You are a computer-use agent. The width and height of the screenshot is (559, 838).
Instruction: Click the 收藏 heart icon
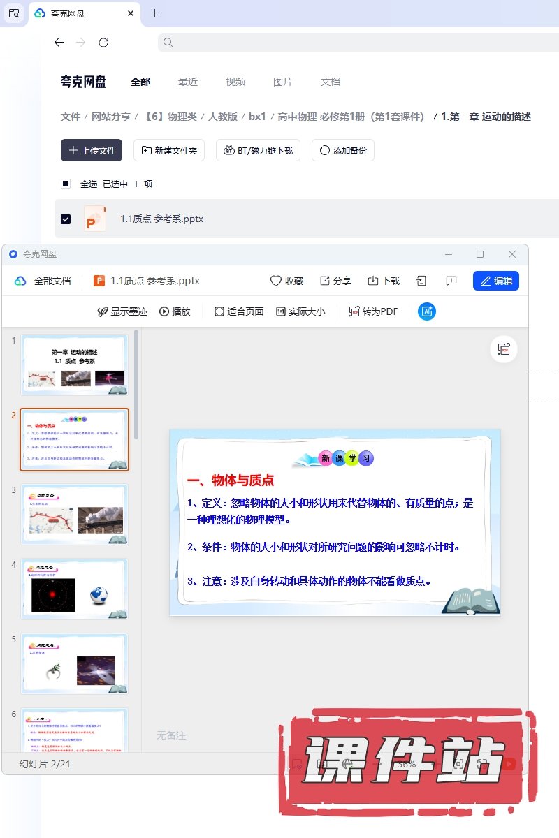pyautogui.click(x=277, y=281)
